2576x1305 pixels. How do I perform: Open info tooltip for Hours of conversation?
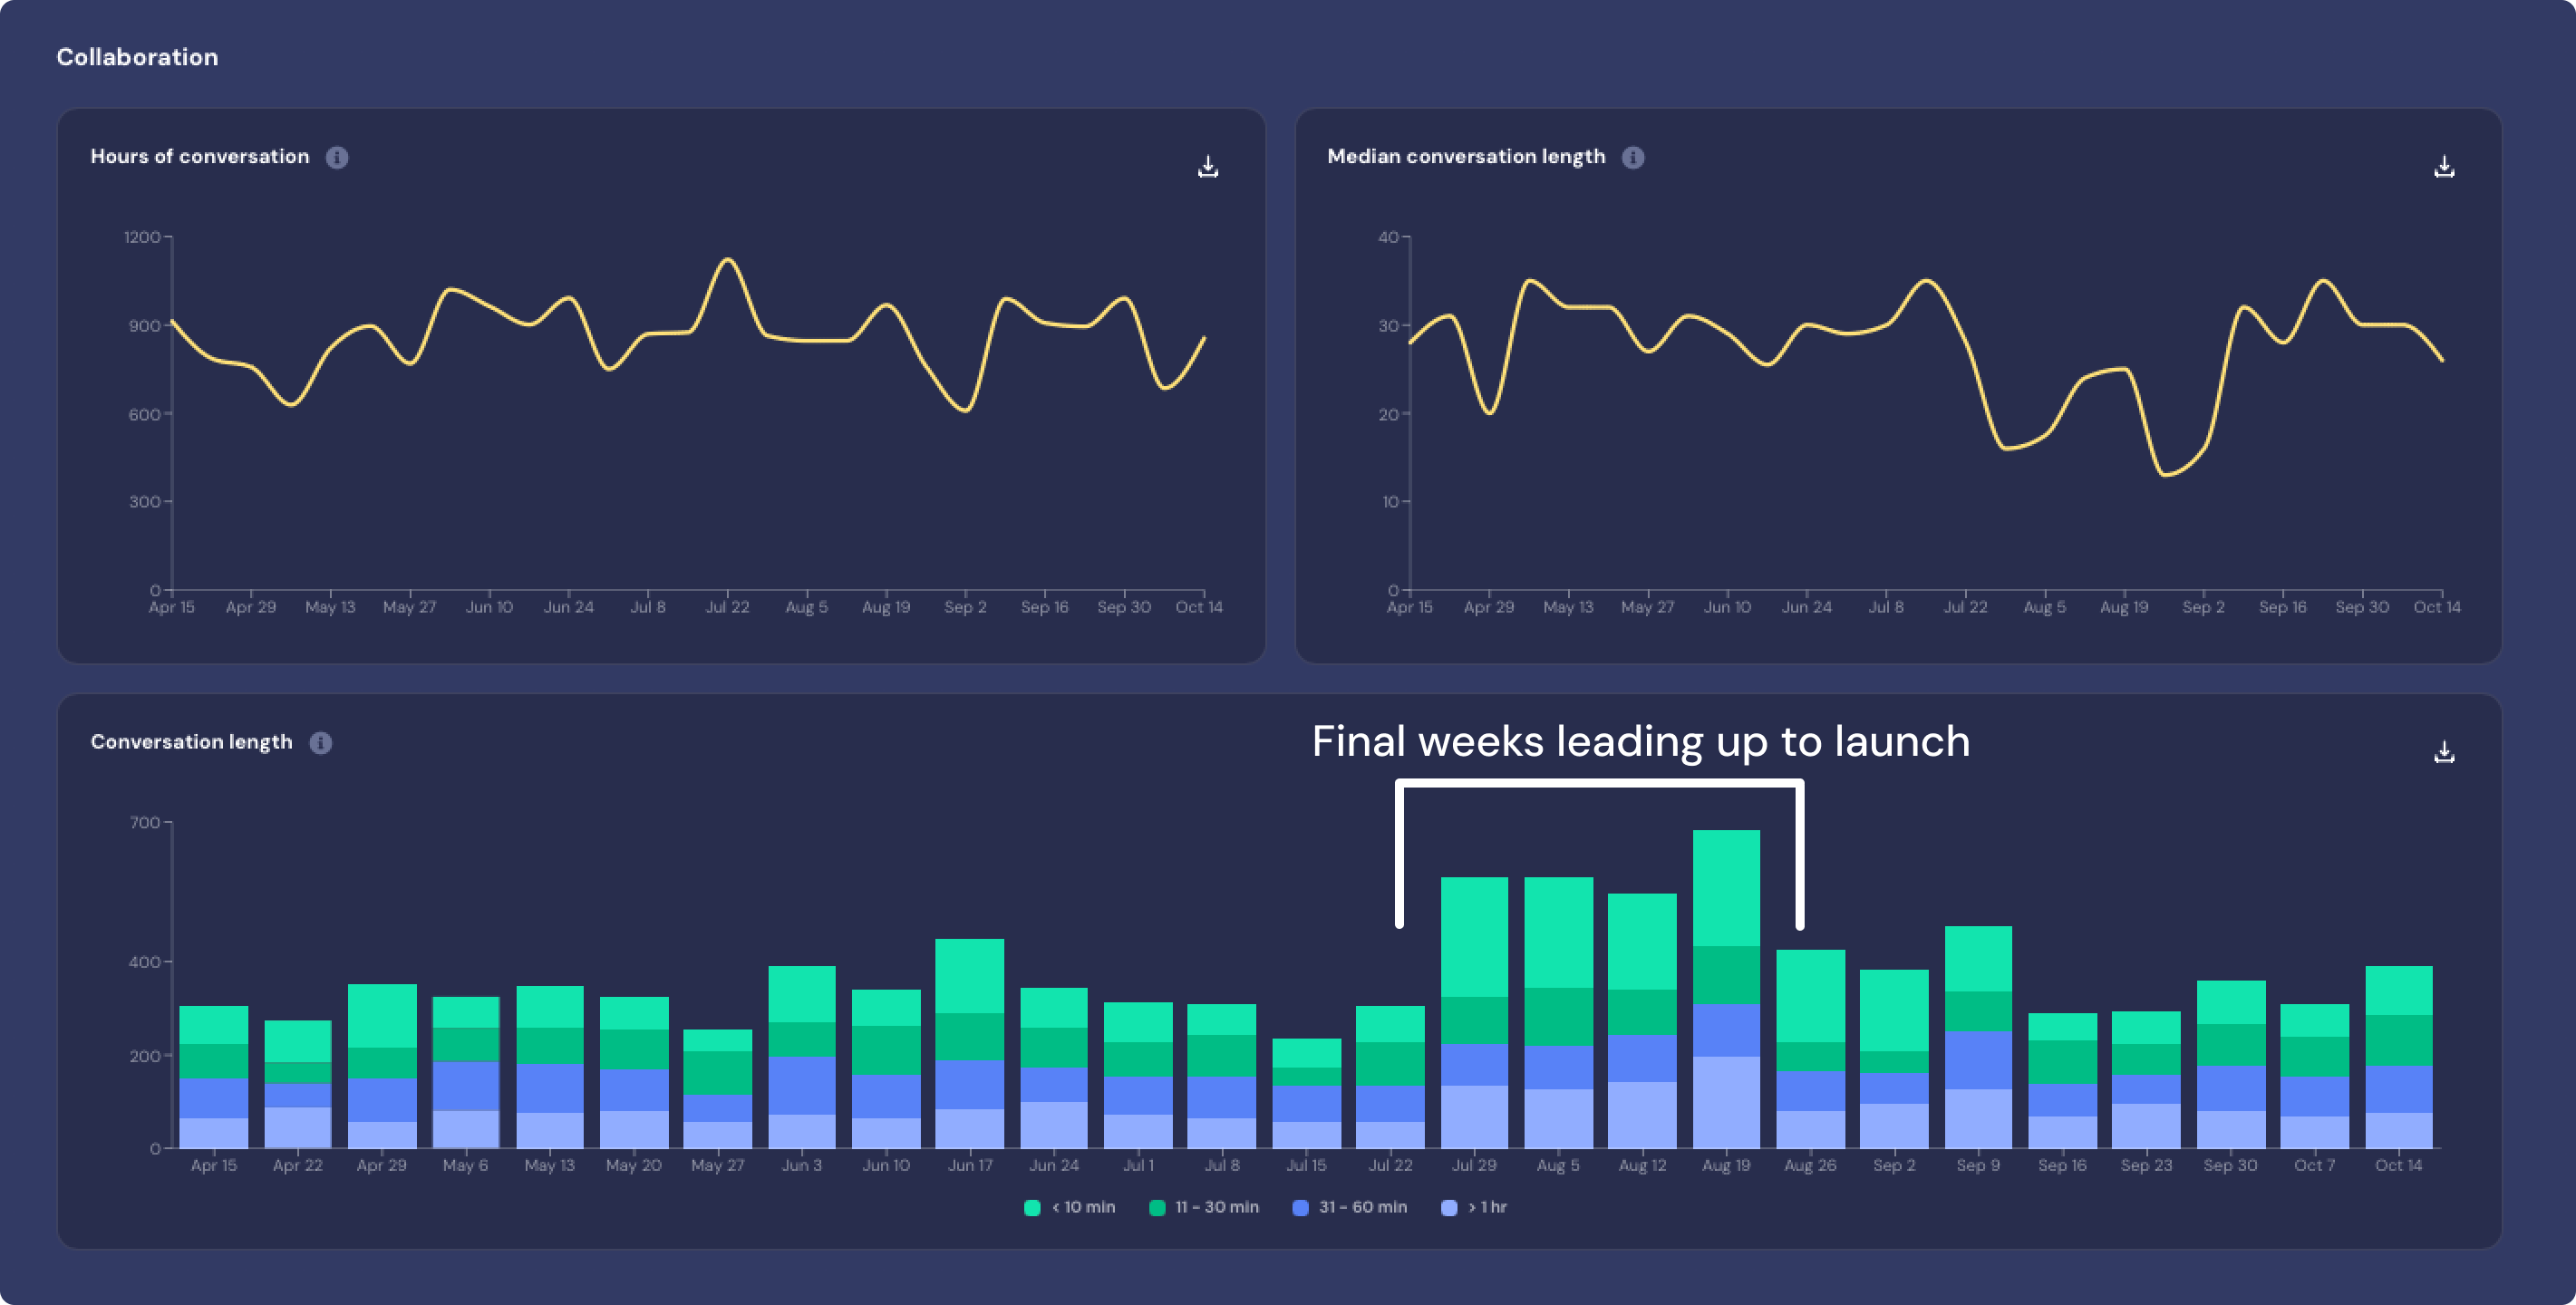[x=337, y=157]
